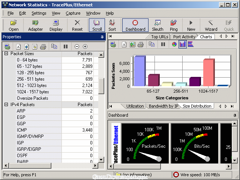The image size is (240, 180).
Task: Select the Size Distribution tab
Action: [197, 106]
